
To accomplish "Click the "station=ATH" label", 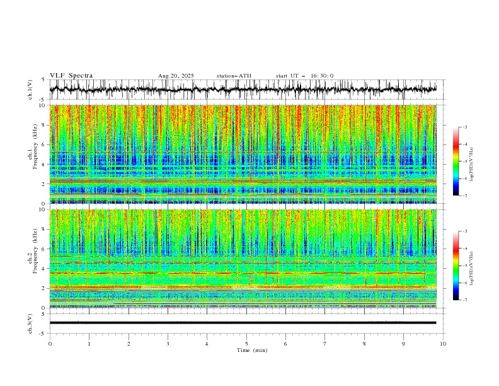I will coord(234,76).
